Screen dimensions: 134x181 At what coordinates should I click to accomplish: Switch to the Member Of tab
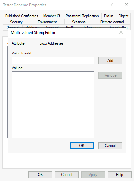[x=52, y=16]
